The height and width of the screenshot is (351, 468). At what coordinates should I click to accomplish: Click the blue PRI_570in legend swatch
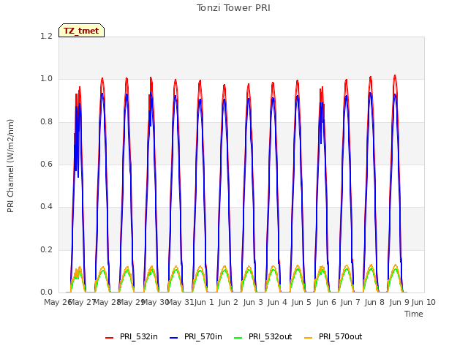(x=174, y=338)
